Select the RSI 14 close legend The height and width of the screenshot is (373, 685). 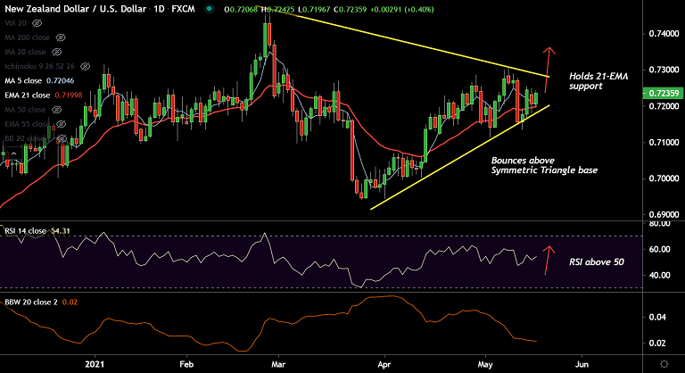25,231
